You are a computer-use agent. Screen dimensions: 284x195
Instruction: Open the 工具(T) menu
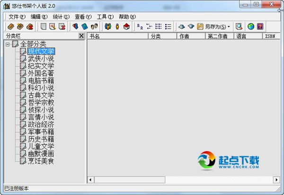point(105,17)
